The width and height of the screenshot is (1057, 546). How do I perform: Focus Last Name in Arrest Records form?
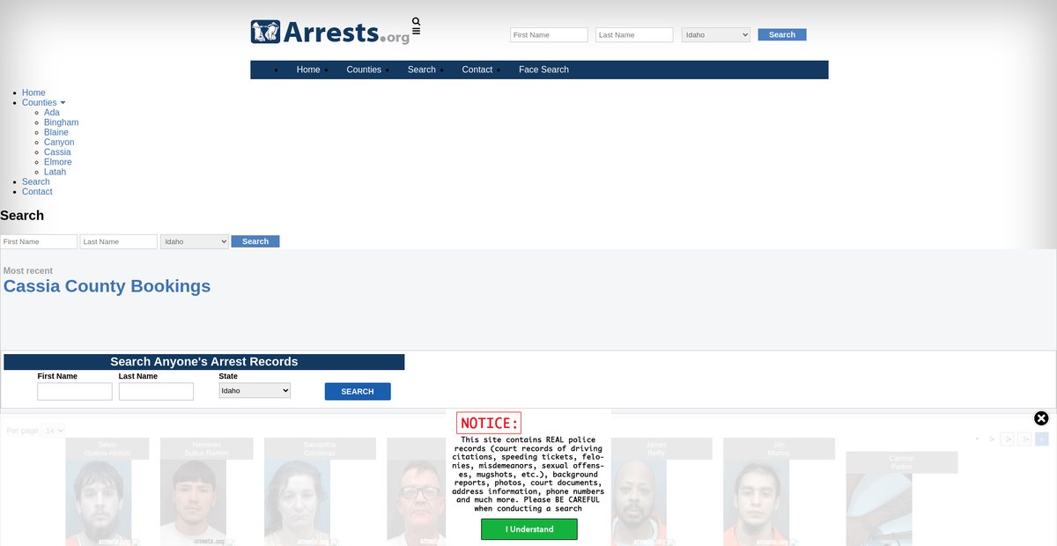click(156, 391)
